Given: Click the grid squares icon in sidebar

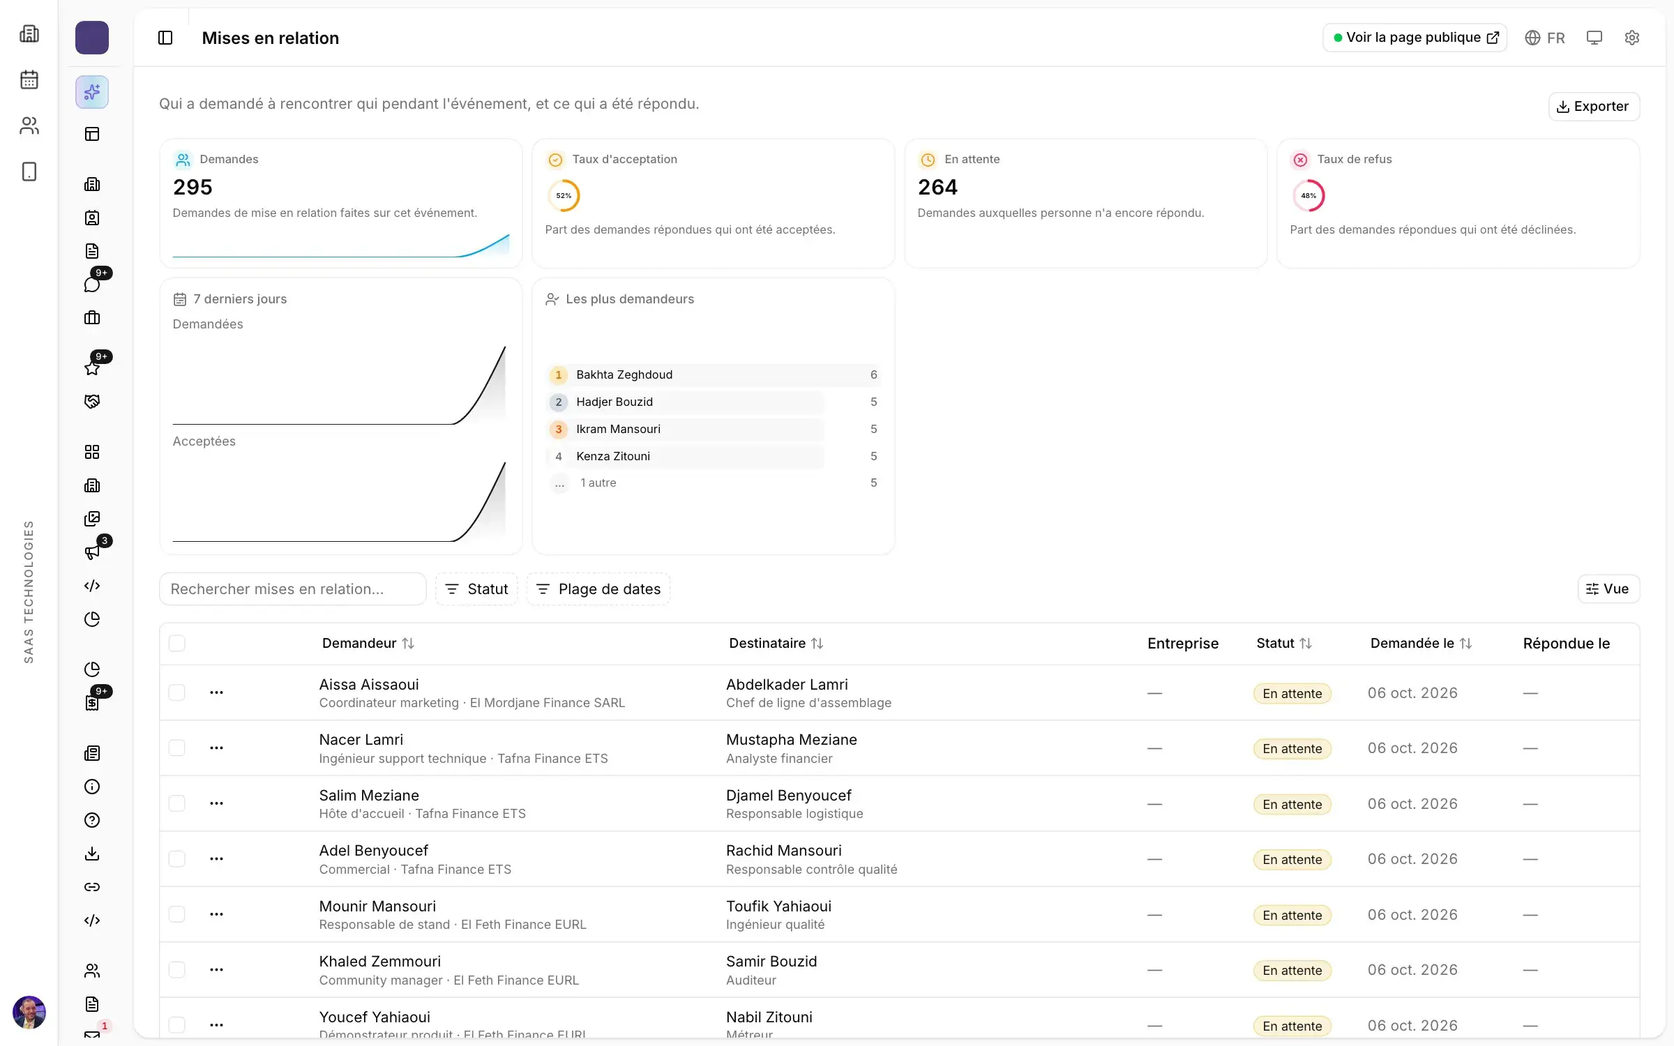Looking at the screenshot, I should click(x=92, y=452).
